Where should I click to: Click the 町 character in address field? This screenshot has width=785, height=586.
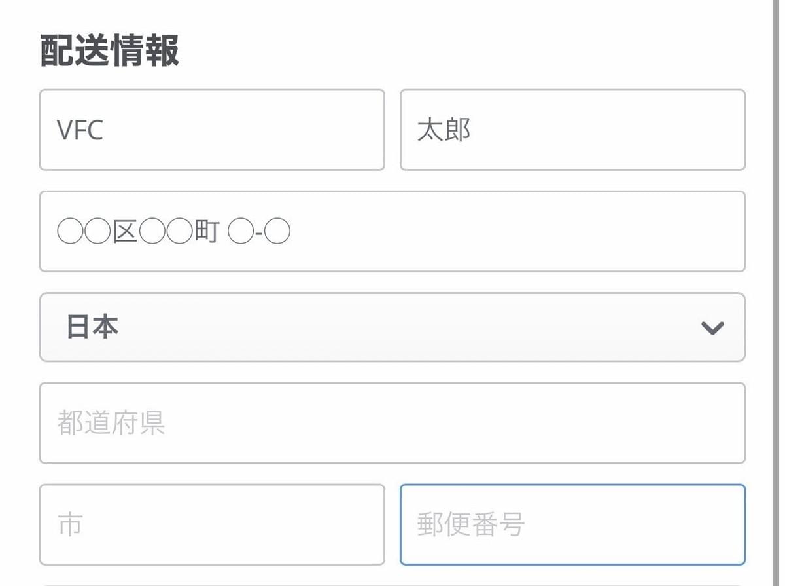207,232
